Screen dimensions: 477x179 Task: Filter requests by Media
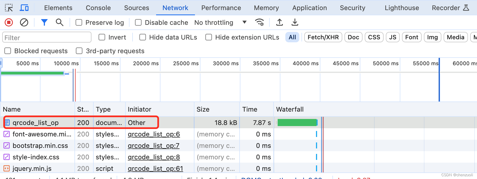pos(456,37)
